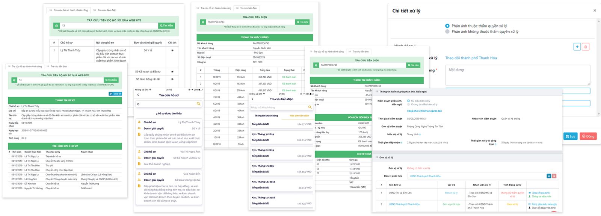This screenshot has width=601, height=216.
Task: Click Tra cứu button in second electricity window
Action: pyautogui.click(x=413, y=65)
